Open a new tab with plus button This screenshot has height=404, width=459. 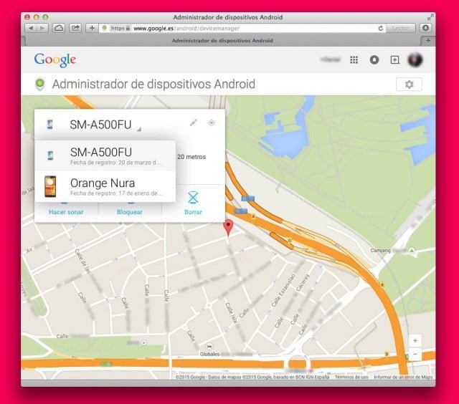pyautogui.click(x=428, y=41)
